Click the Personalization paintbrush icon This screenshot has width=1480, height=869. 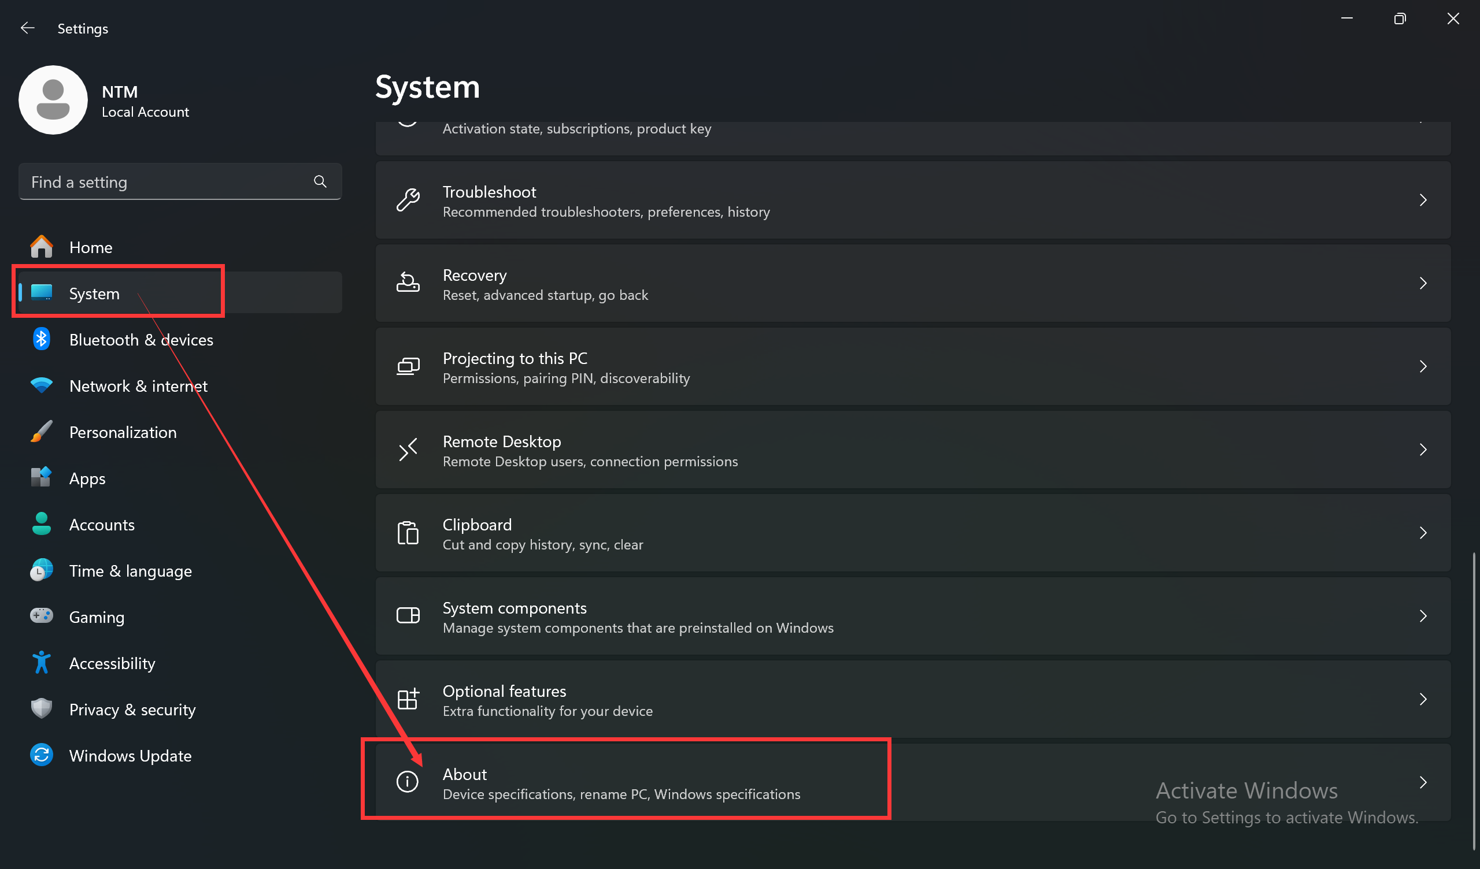[x=41, y=432]
